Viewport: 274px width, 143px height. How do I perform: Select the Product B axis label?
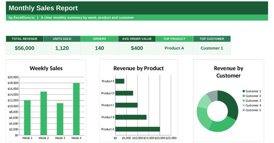[x=108, y=117]
